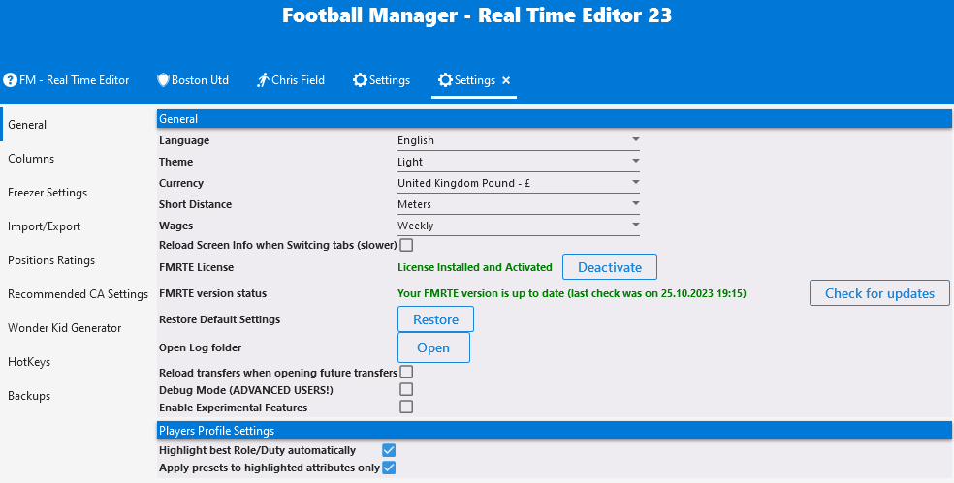
Task: Switch to the Boston Utd tab
Action: pos(193,80)
